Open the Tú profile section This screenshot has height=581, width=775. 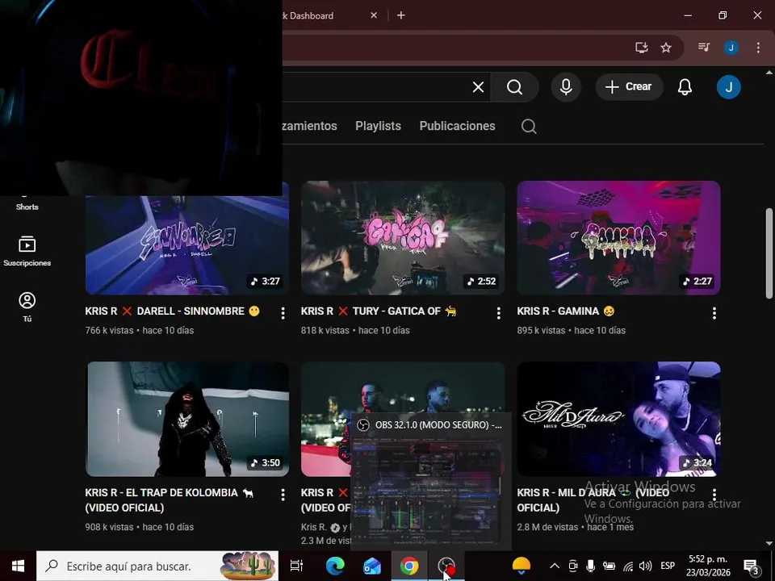click(27, 307)
